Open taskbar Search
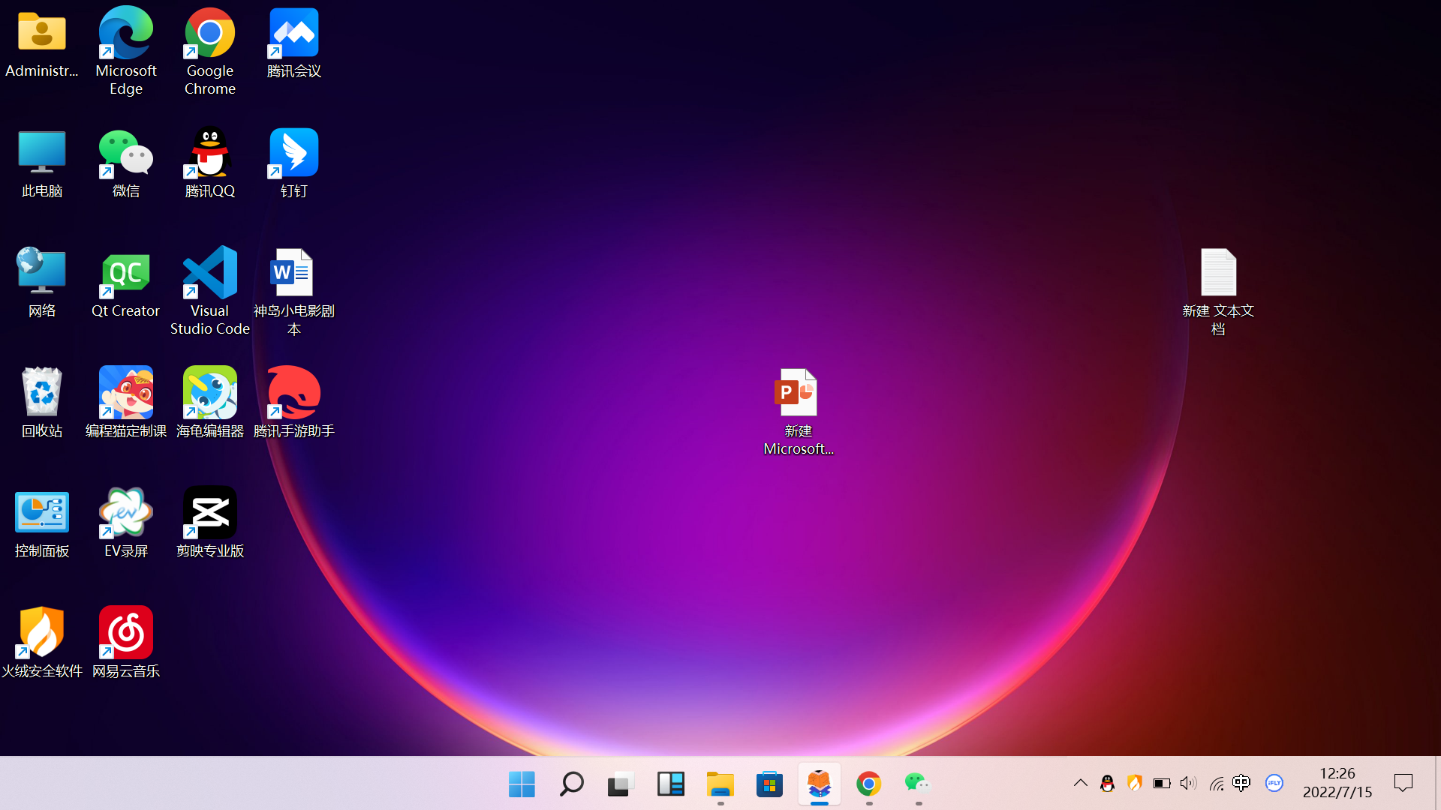The width and height of the screenshot is (1441, 810). coord(571,784)
